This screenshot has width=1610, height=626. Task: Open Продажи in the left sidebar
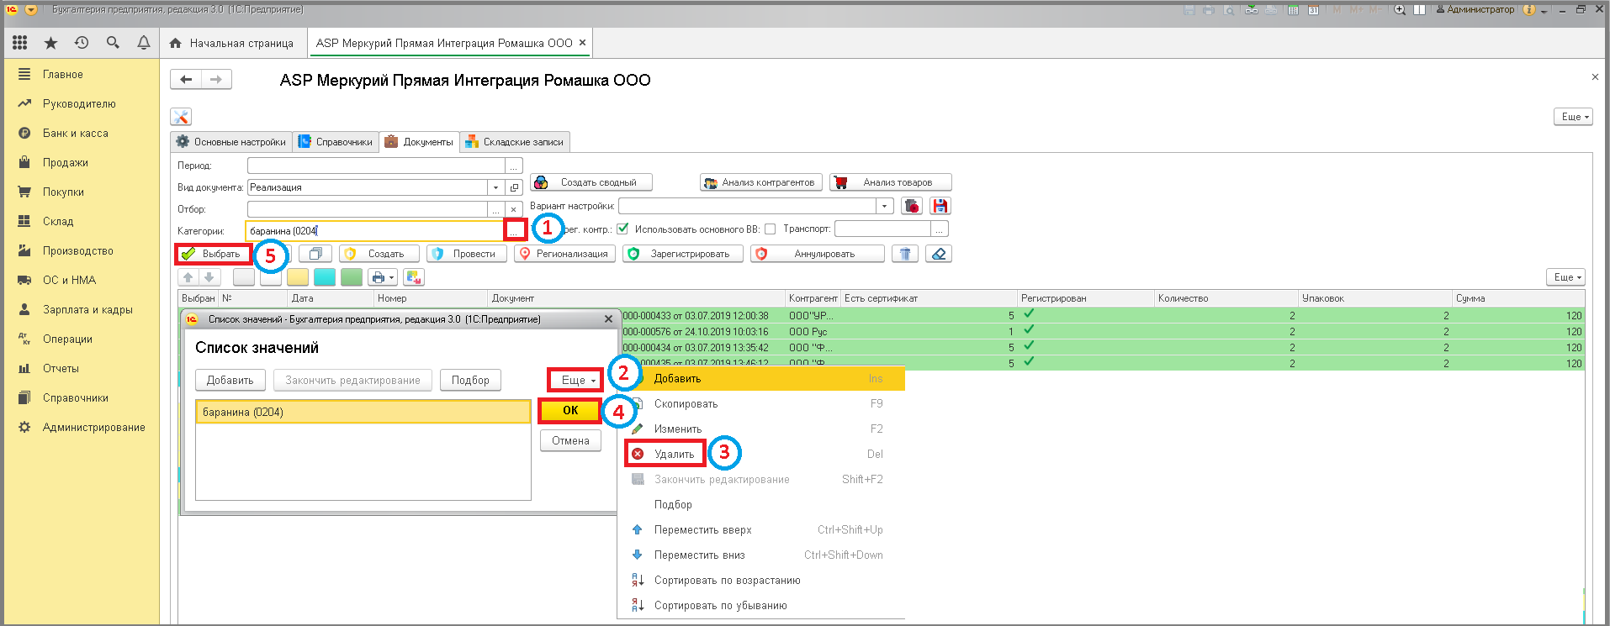coord(66,162)
